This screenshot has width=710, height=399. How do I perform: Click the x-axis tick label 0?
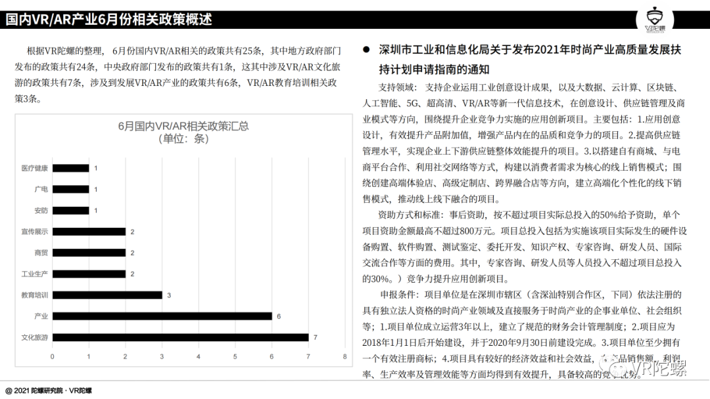click(52, 356)
